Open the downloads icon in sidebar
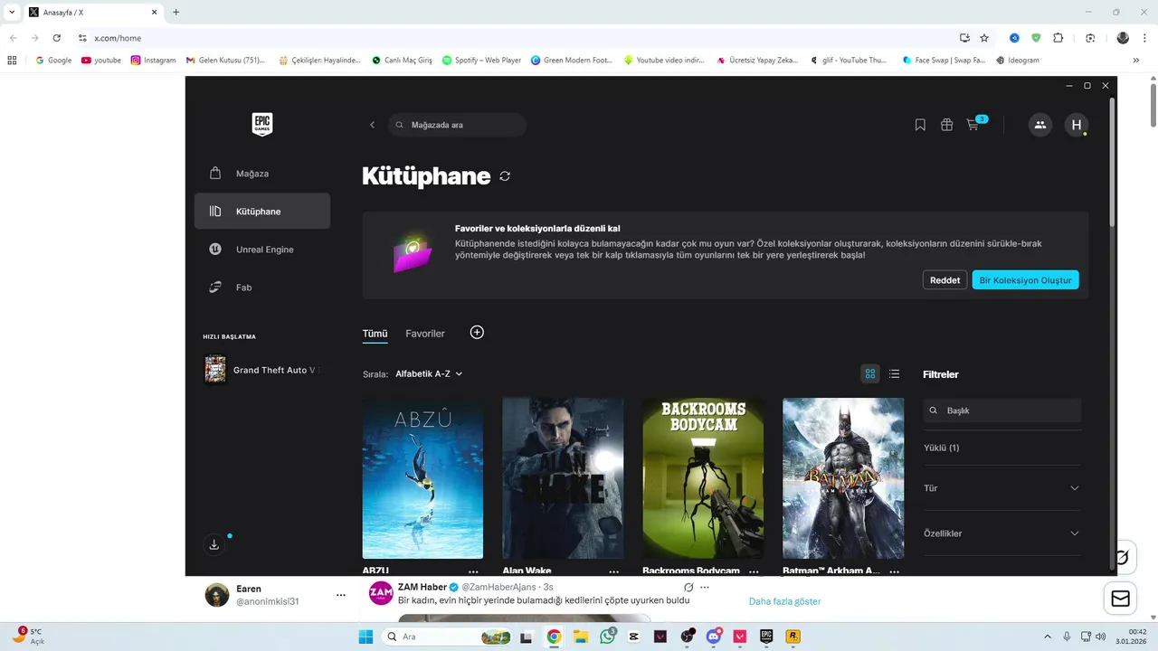Image resolution: width=1158 pixels, height=651 pixels. pos(214,544)
